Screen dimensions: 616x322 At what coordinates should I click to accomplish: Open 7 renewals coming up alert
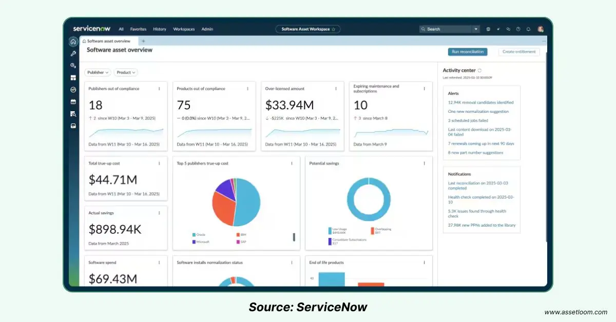pyautogui.click(x=481, y=144)
